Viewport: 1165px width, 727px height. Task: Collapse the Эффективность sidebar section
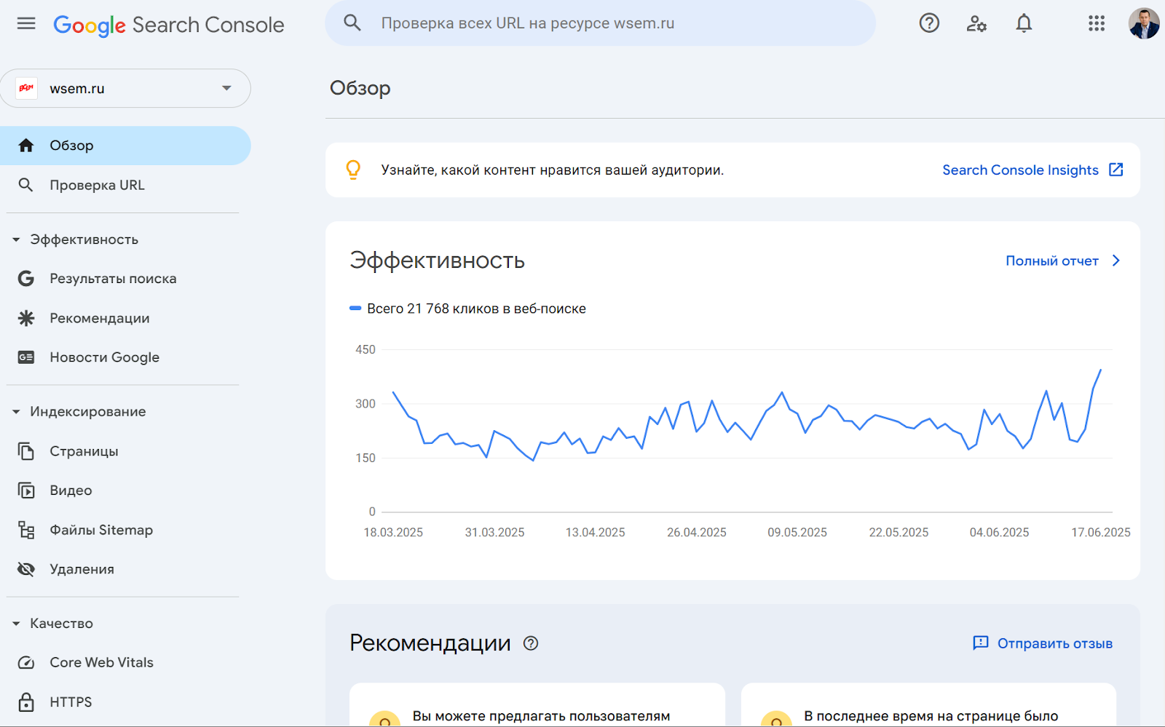16,239
